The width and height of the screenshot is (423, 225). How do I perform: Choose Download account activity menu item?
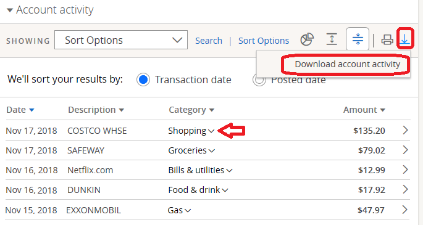[347, 64]
